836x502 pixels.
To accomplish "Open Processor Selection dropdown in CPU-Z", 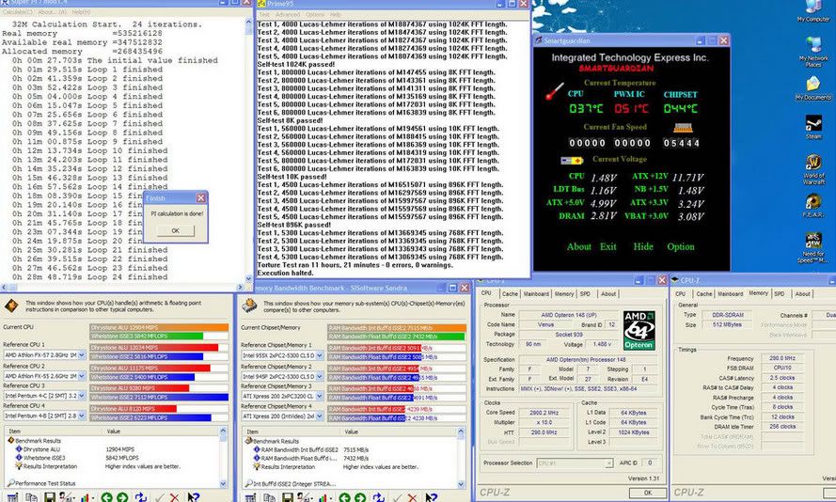I will (608, 463).
